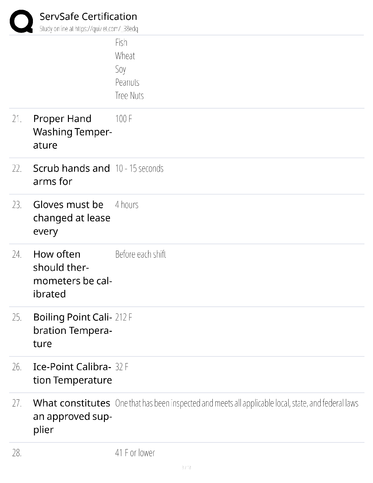Click the answer 10 - 15 seconds

tap(139, 168)
